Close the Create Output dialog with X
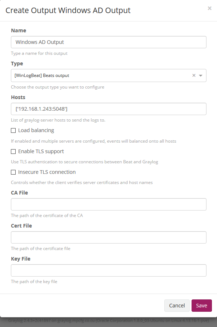The image size is (217, 327). (209, 8)
